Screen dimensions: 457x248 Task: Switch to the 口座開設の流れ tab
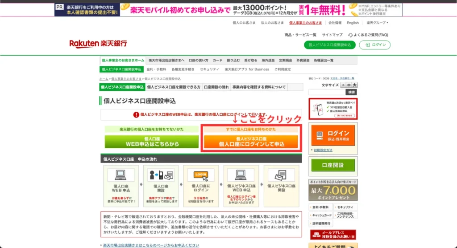pyautogui.click(x=216, y=87)
